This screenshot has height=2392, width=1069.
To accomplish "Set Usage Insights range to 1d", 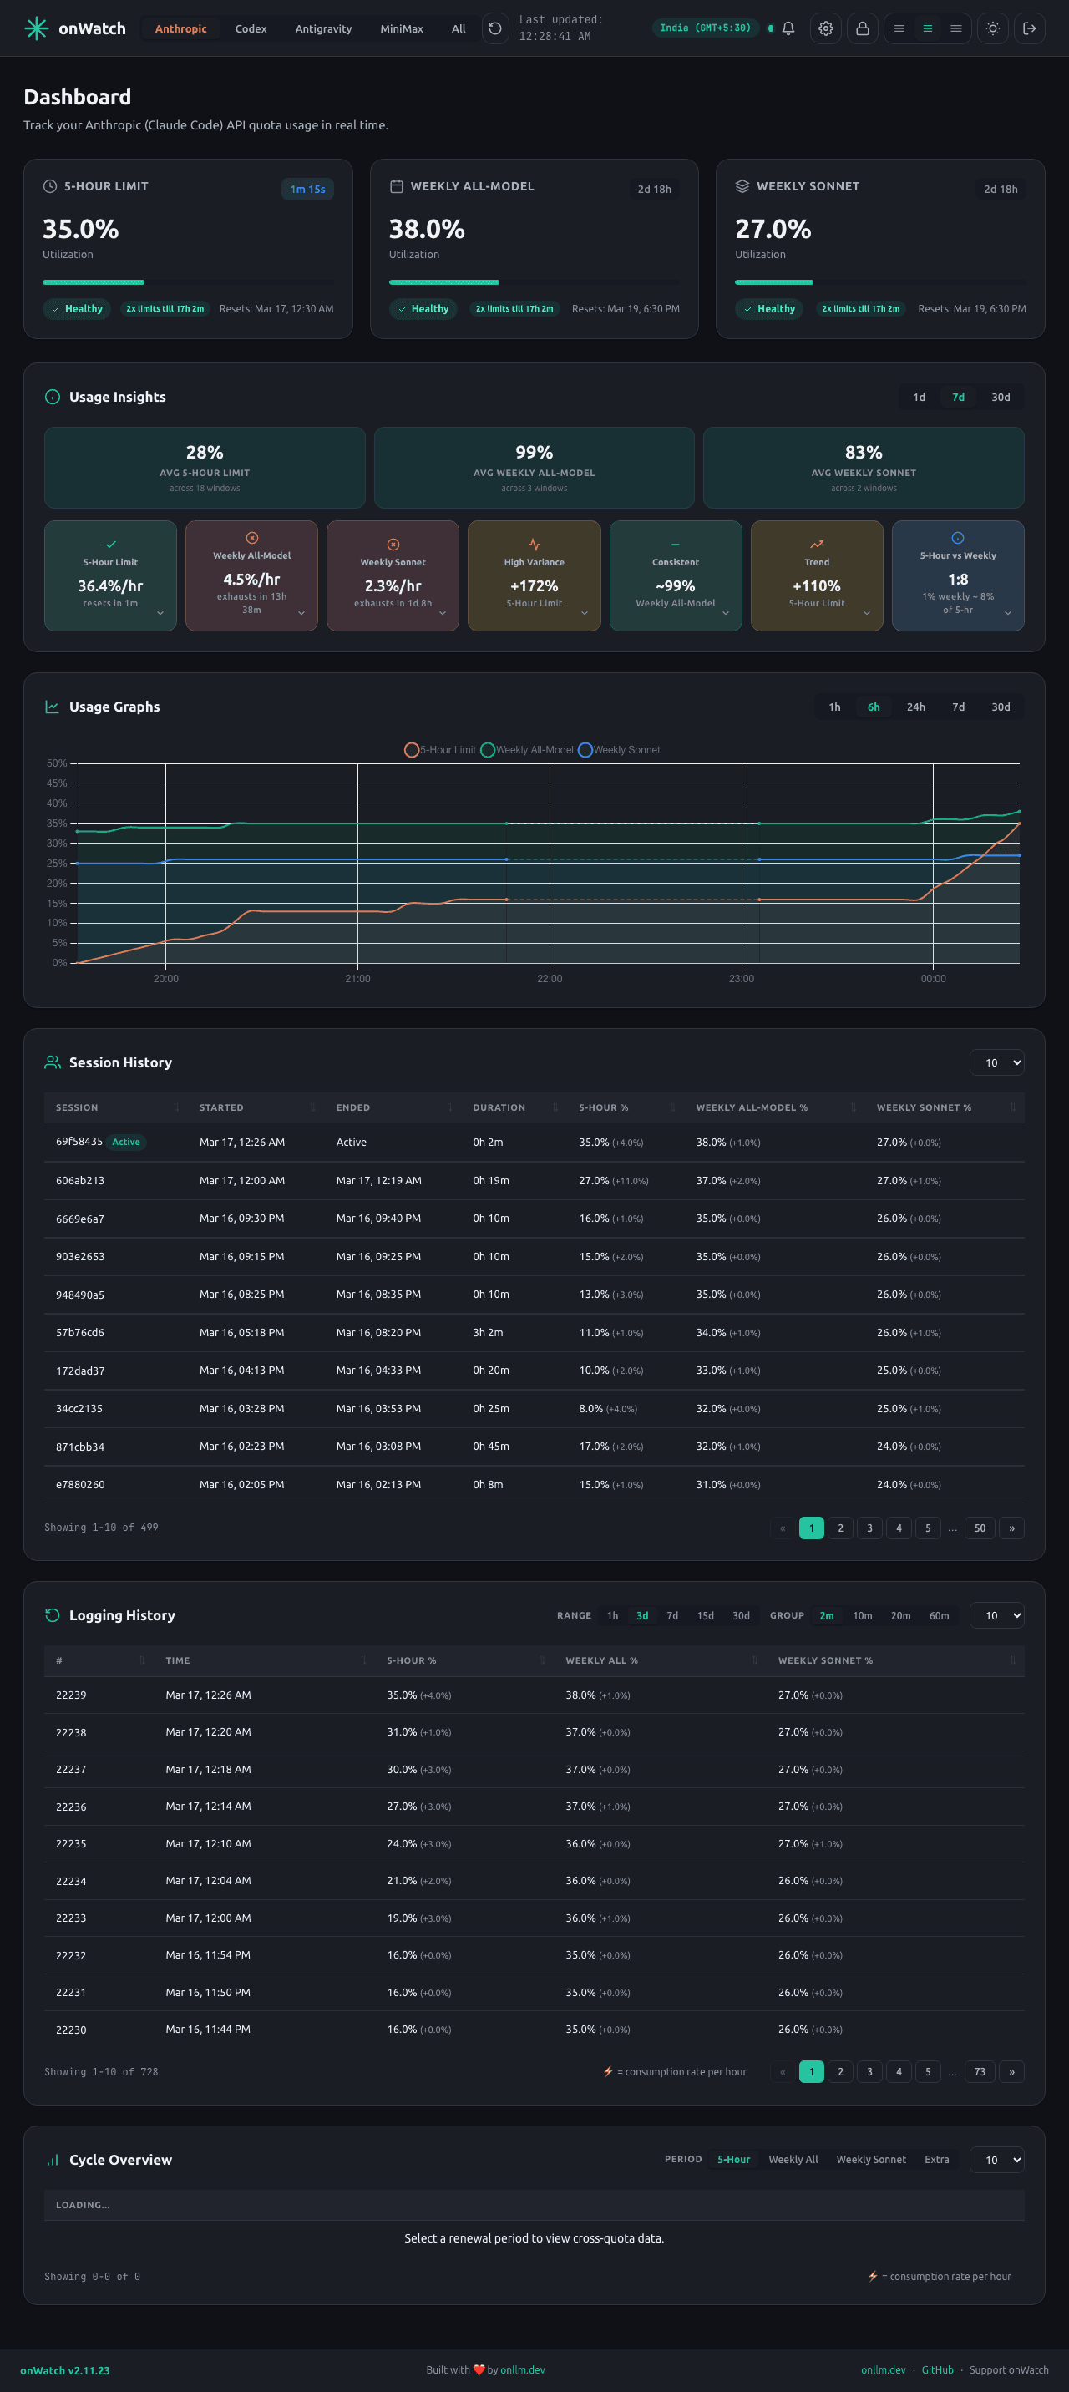I will [919, 397].
